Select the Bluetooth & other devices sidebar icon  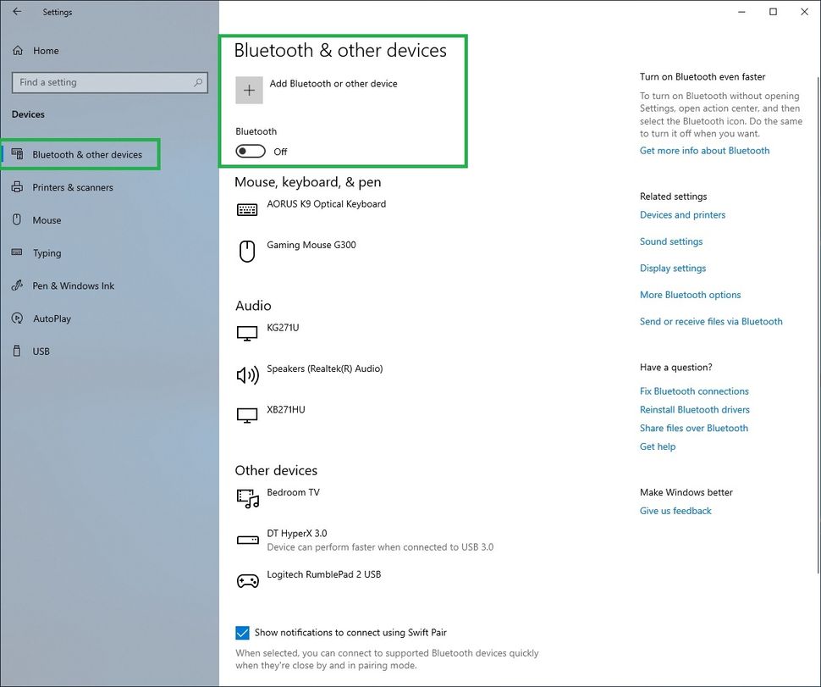point(18,154)
